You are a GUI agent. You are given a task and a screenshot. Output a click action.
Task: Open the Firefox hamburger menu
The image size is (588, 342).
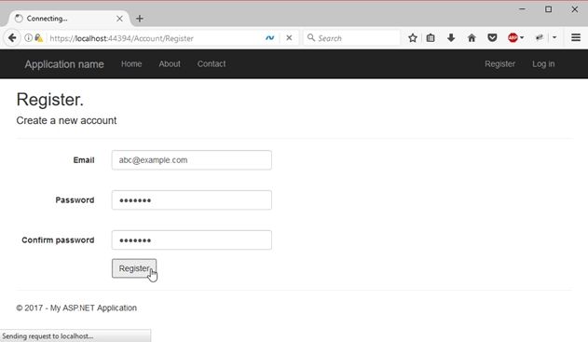tap(576, 38)
